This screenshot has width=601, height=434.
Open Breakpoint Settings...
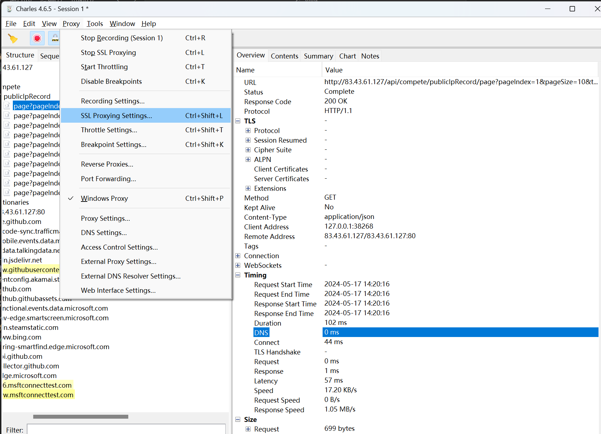tap(146, 144)
